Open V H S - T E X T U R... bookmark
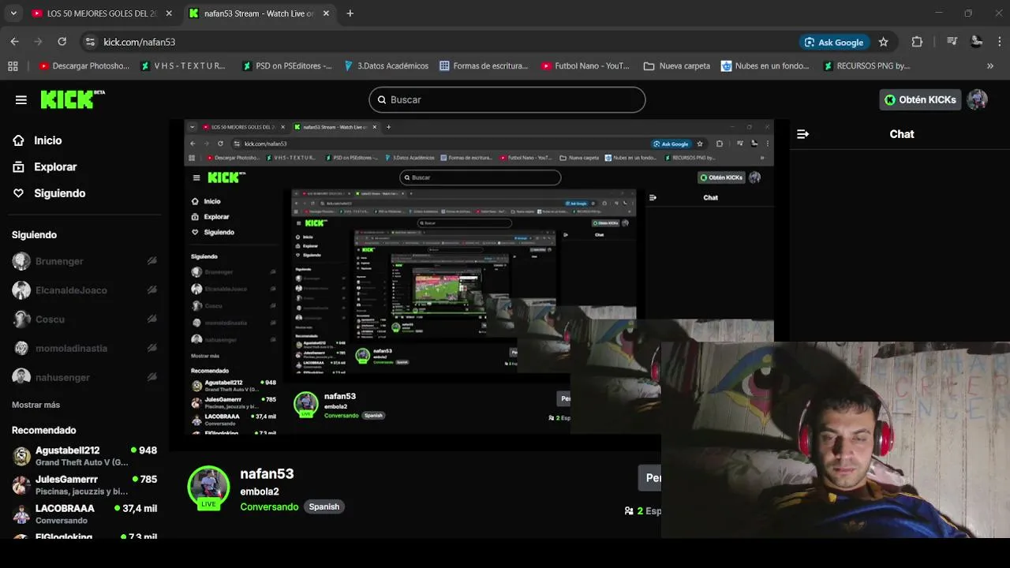The height and width of the screenshot is (568, 1010). coord(183,66)
